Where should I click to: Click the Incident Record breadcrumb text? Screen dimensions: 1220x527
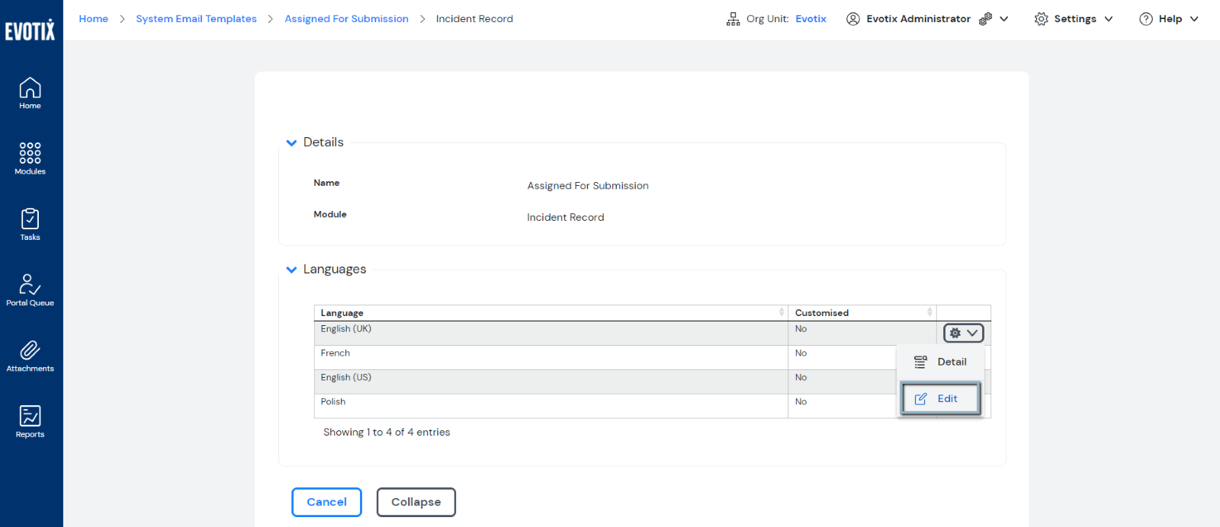click(x=474, y=19)
